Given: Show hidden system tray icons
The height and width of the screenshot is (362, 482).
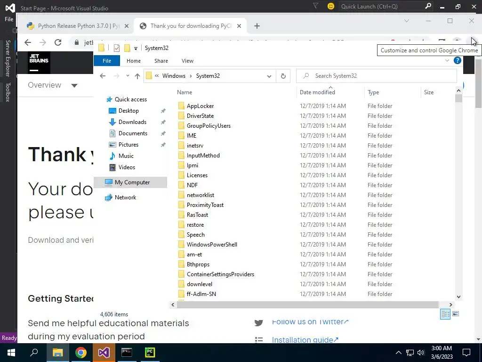Looking at the screenshot, I should (398, 353).
